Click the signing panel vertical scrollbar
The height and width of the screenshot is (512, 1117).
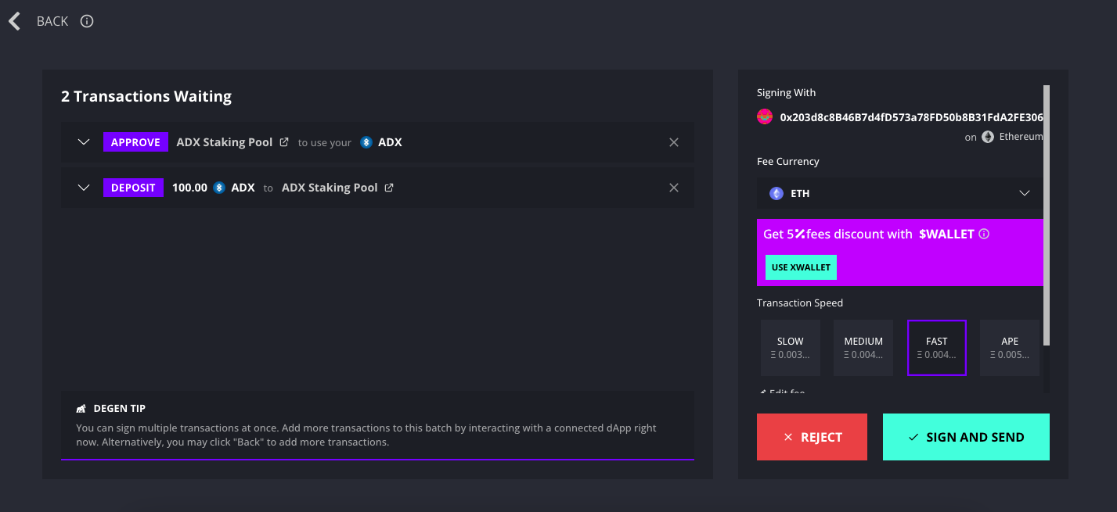[x=1047, y=215]
